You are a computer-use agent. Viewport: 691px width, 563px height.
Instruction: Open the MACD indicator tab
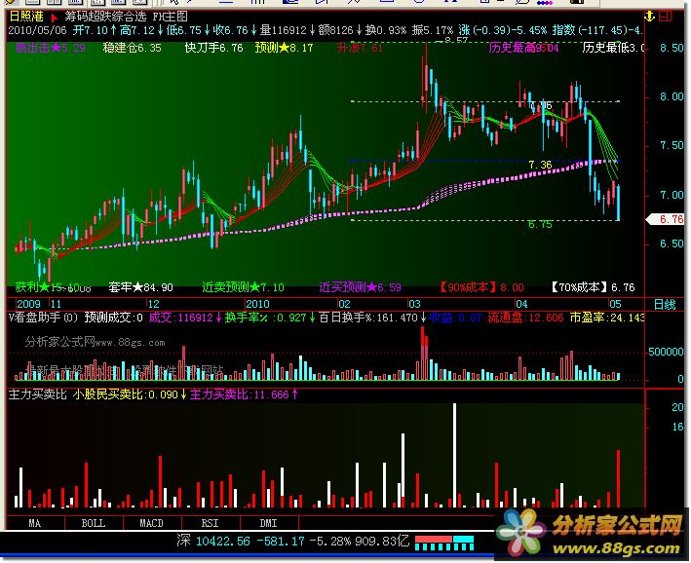(152, 523)
